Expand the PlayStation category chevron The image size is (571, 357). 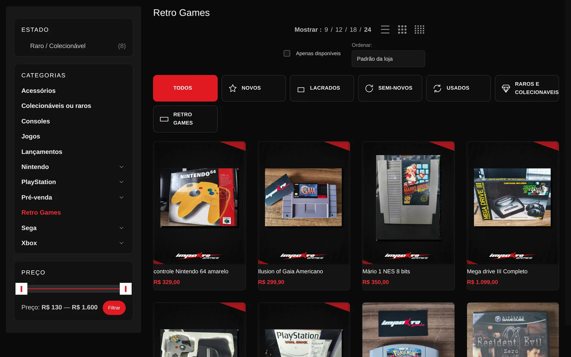(x=121, y=182)
